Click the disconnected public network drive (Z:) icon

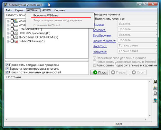16,41
